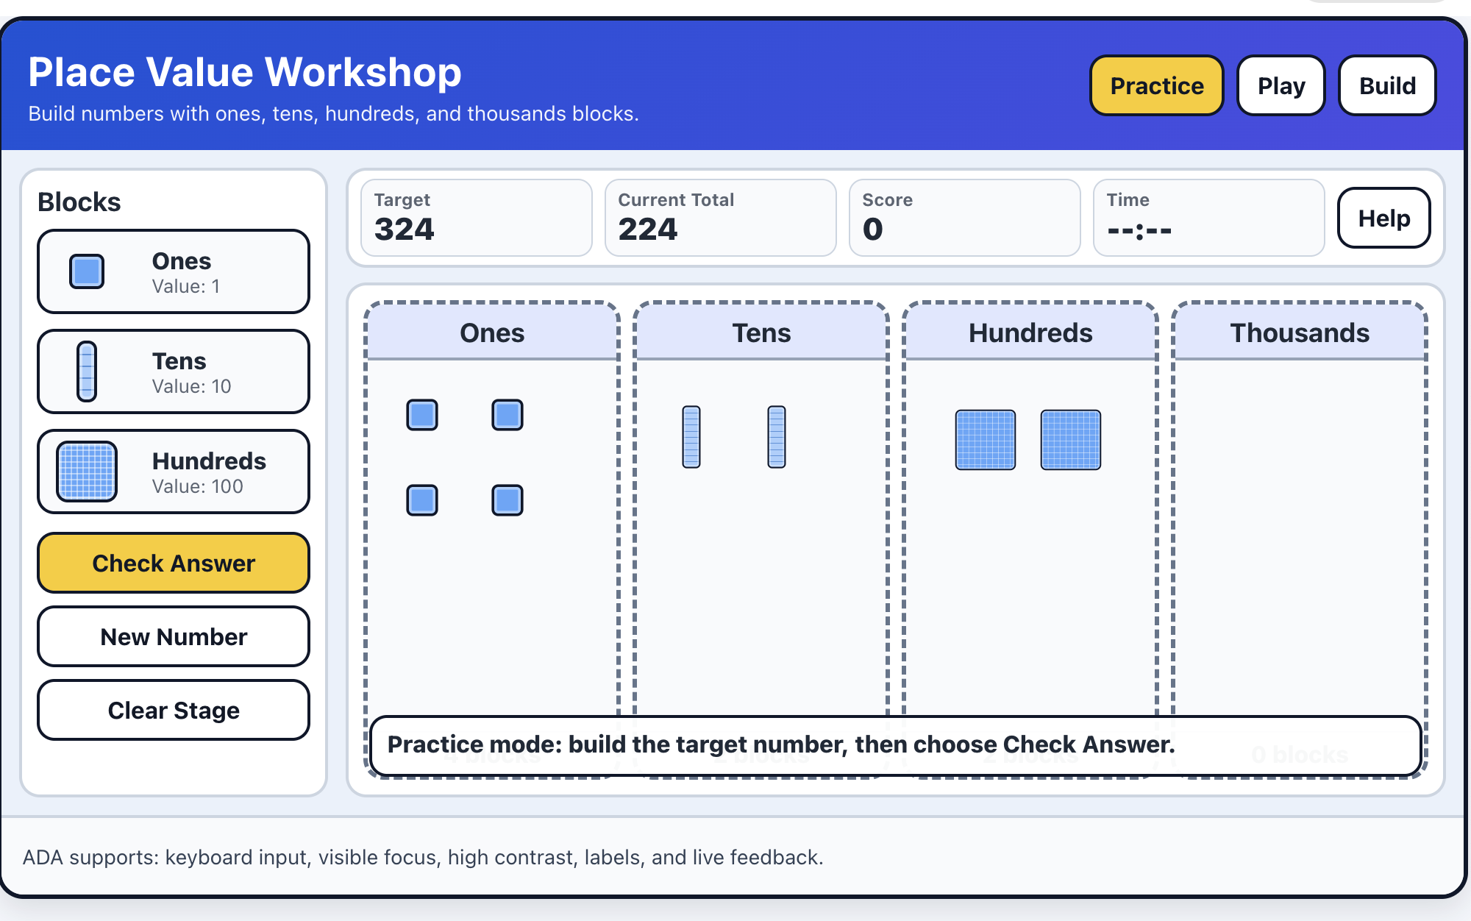Select the top-right ones cube on stage
The image size is (1471, 921).
pos(507,415)
